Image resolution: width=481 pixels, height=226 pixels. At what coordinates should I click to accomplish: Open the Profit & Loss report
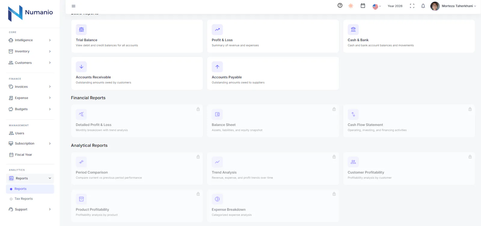(273, 36)
